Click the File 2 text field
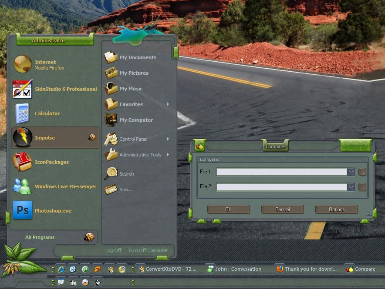The image size is (385, 289). [x=282, y=187]
